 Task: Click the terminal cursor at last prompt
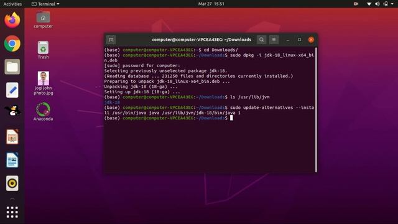(x=231, y=118)
